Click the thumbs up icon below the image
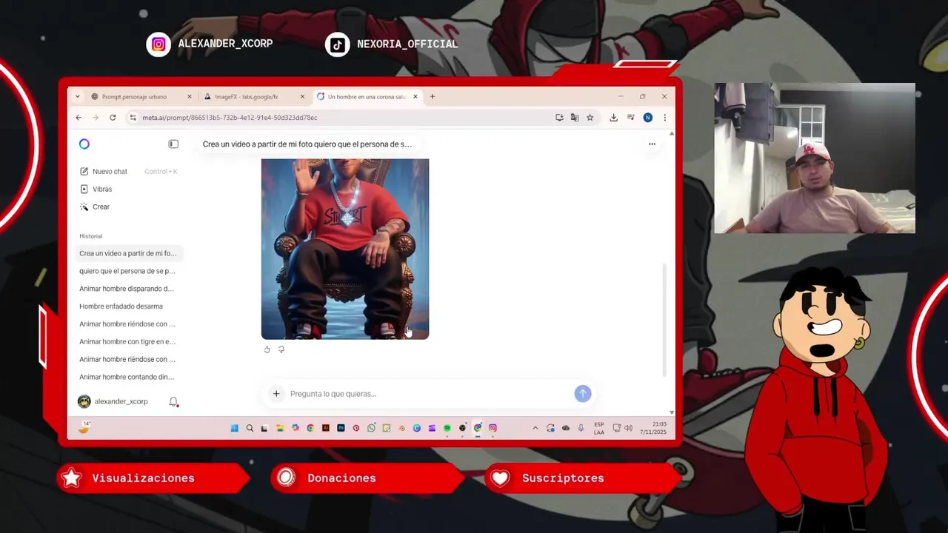Screen dimensions: 948x533 point(267,349)
